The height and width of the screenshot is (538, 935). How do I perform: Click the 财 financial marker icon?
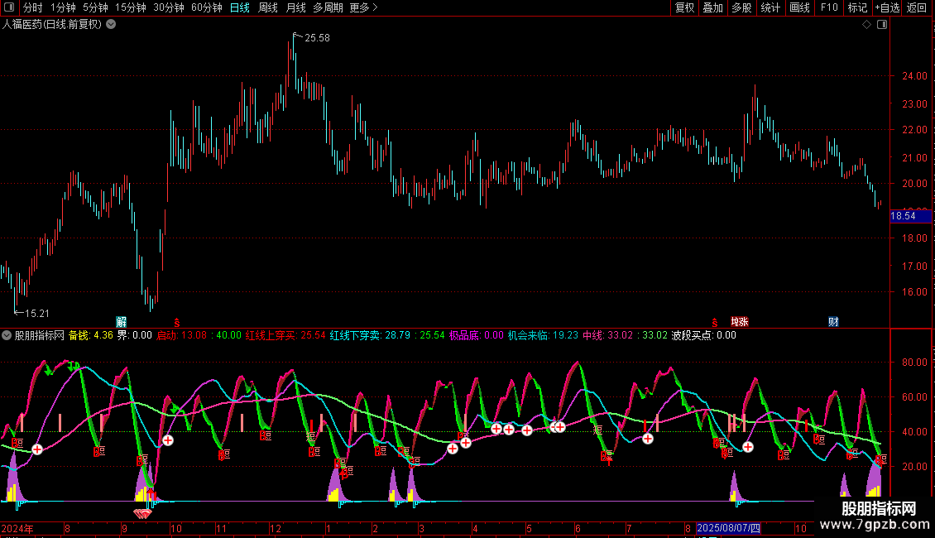(x=833, y=321)
